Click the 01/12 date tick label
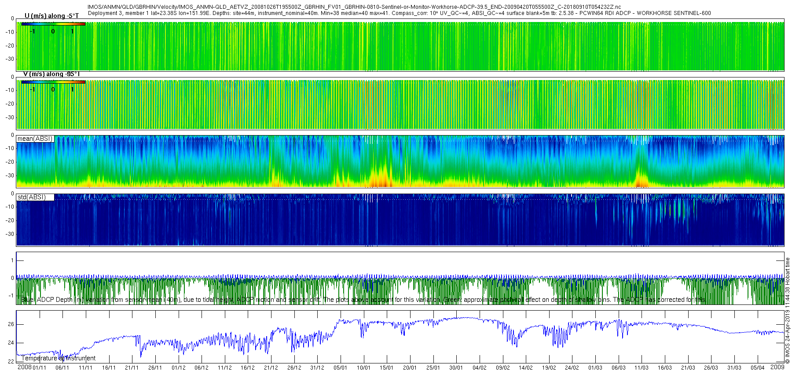The image size is (792, 374). 178,368
